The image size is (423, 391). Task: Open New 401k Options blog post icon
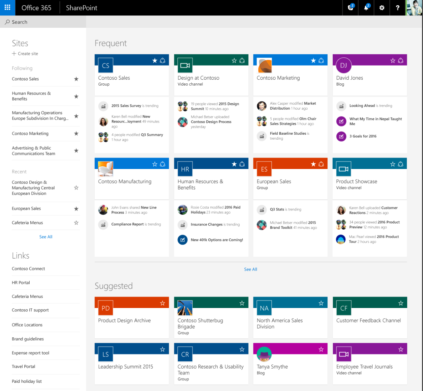pyautogui.click(x=183, y=240)
